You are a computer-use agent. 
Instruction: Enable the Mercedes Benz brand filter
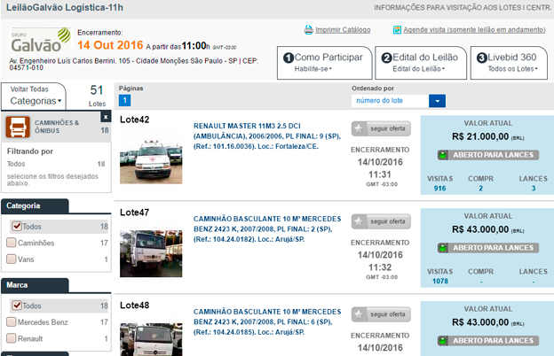(12, 321)
